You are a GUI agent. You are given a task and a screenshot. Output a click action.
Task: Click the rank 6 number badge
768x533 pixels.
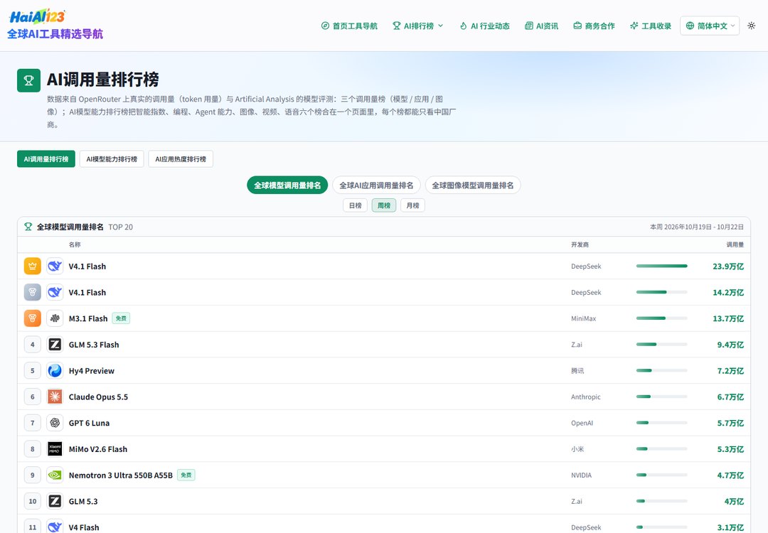pyautogui.click(x=32, y=397)
